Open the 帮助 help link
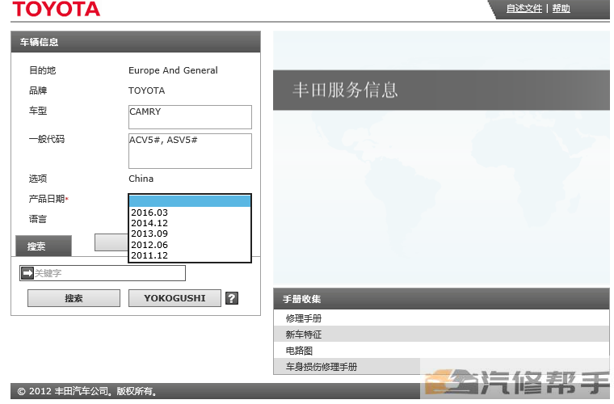Screen dimensions: 614x404 pos(561,8)
